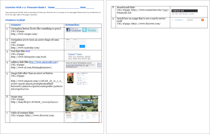Click the "Follow us on Twitter" button image

point(90,30)
